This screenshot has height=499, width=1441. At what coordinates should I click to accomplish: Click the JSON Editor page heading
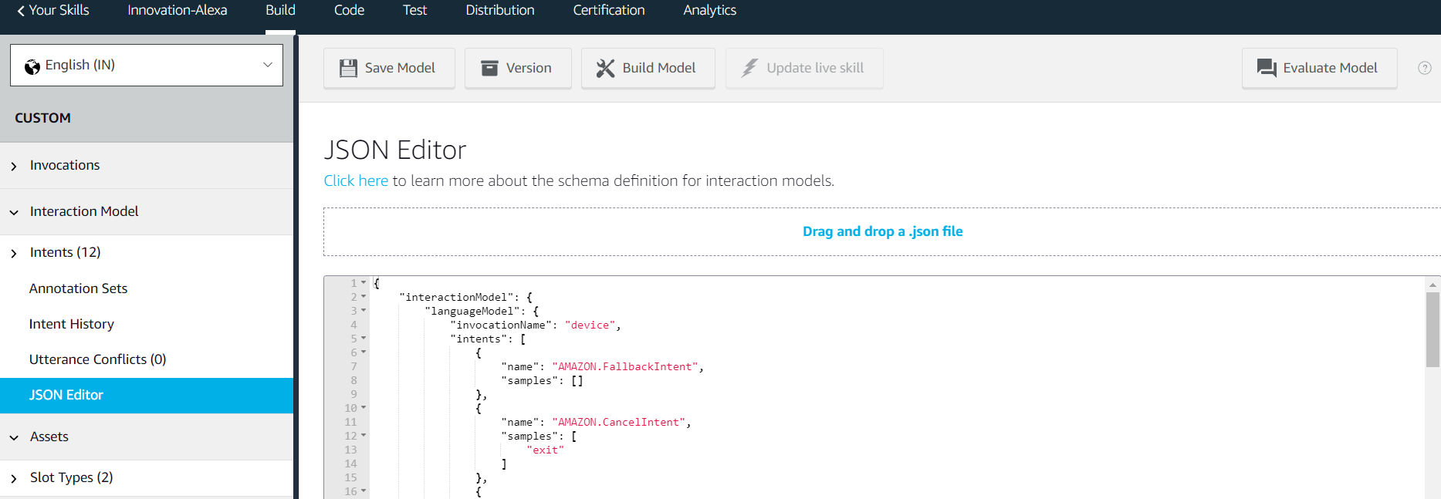coord(395,150)
